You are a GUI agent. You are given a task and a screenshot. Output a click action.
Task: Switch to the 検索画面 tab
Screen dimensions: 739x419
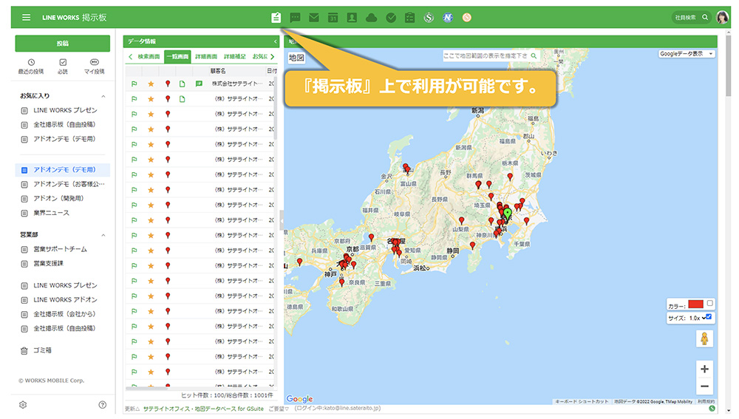pos(149,56)
